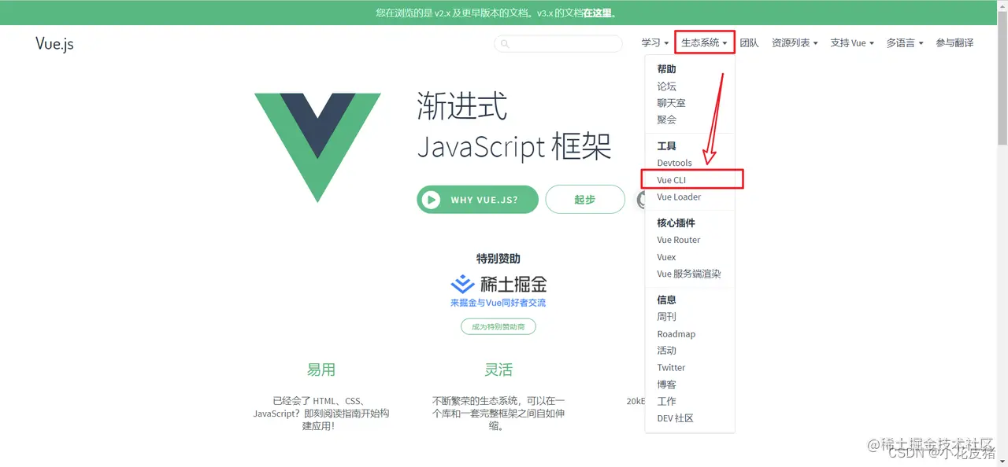Click the search magnifier icon
The height and width of the screenshot is (467, 1008).
505,43
